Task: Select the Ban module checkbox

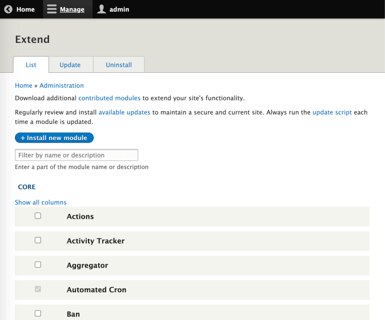Action: pos(38,314)
